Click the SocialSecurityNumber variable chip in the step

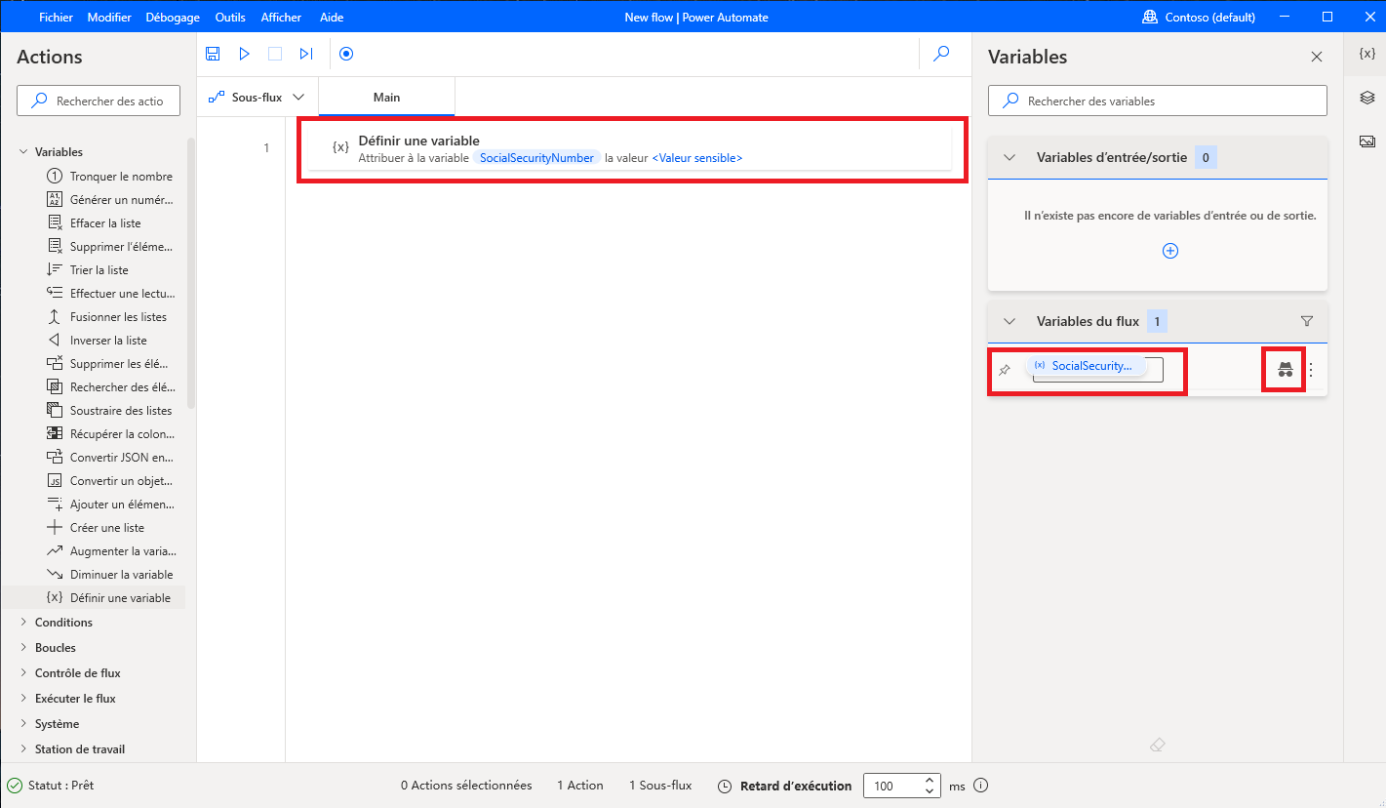[x=536, y=158]
